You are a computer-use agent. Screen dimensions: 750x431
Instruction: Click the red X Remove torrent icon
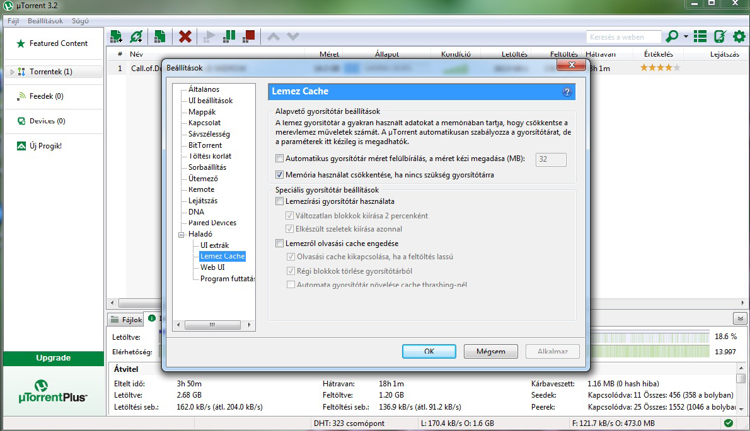(185, 36)
